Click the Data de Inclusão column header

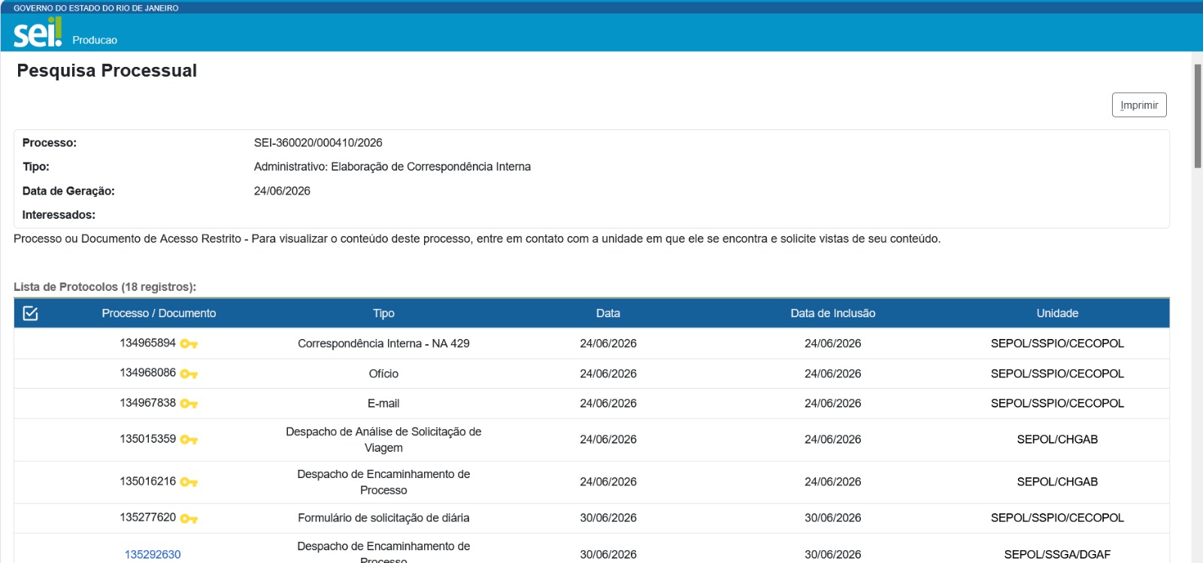pos(833,313)
